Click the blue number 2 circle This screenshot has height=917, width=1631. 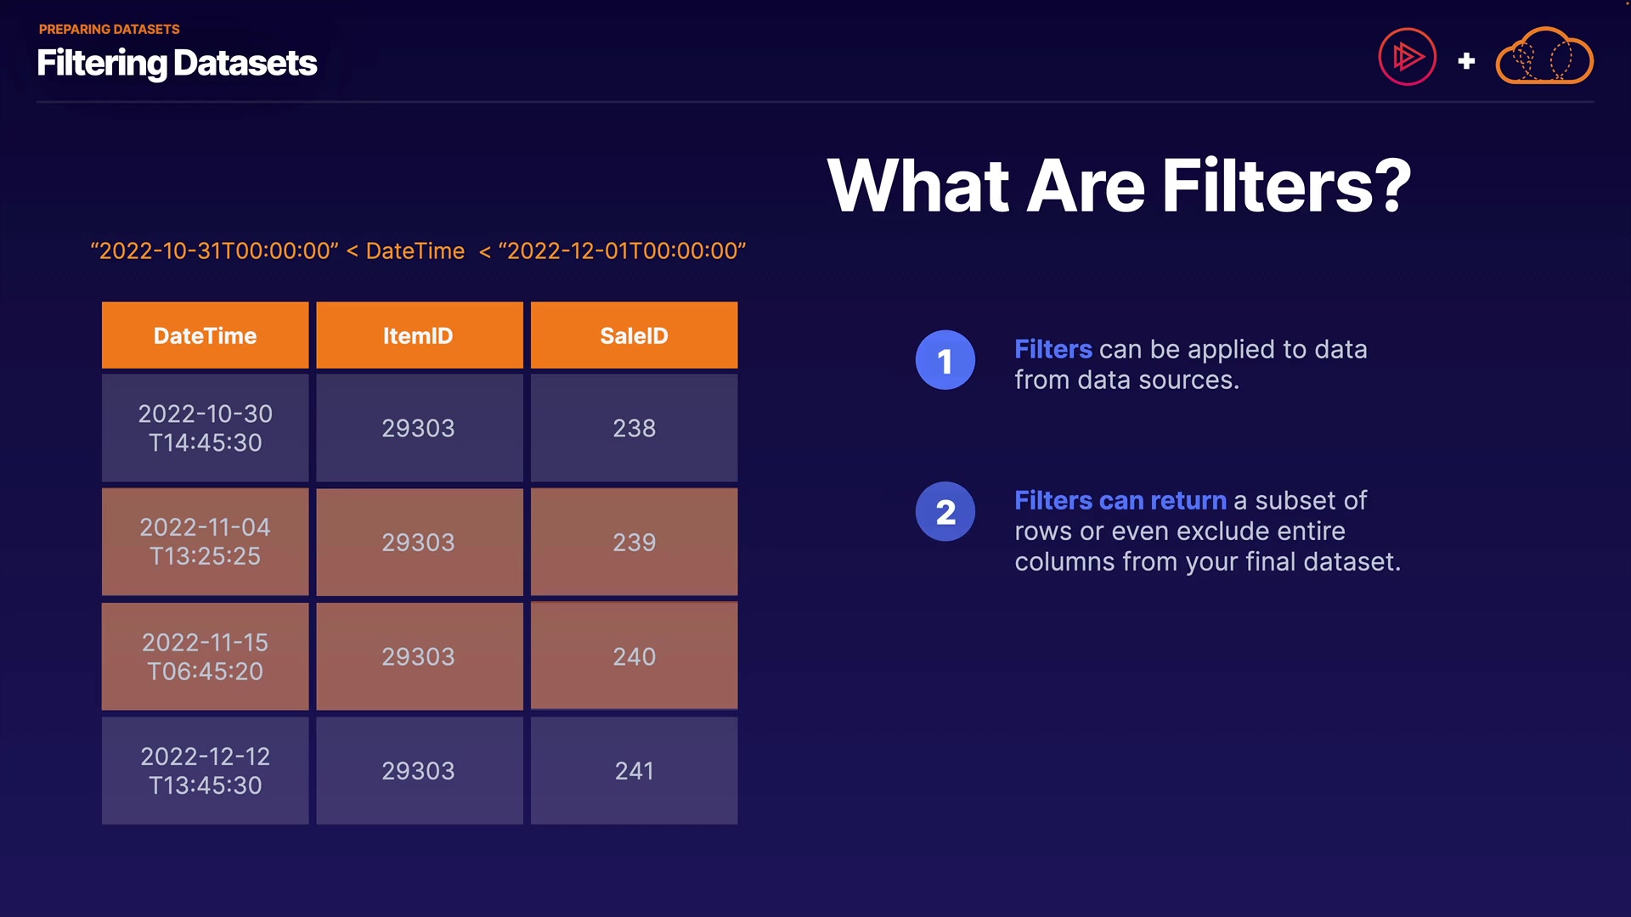tap(945, 512)
